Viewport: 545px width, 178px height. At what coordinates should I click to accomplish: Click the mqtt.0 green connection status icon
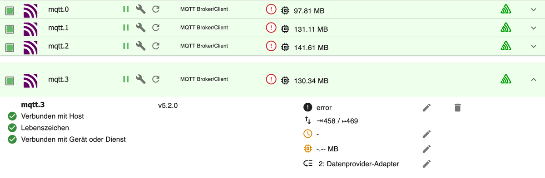point(506,10)
